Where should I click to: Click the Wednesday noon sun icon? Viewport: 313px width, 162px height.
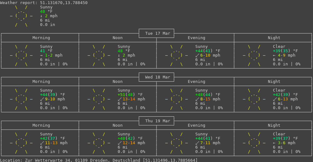[x=99, y=99]
